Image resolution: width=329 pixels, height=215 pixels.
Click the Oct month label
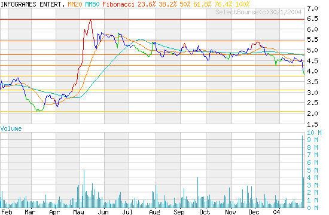(205, 212)
